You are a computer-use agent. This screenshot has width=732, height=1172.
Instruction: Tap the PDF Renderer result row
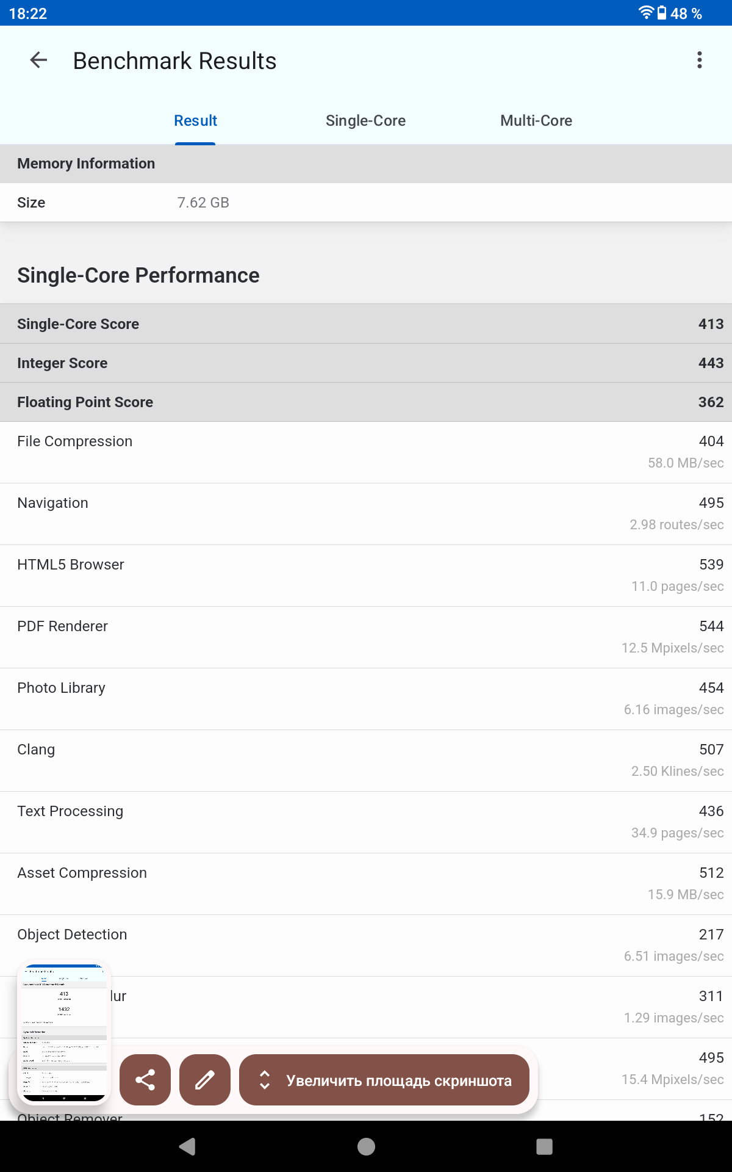click(366, 637)
